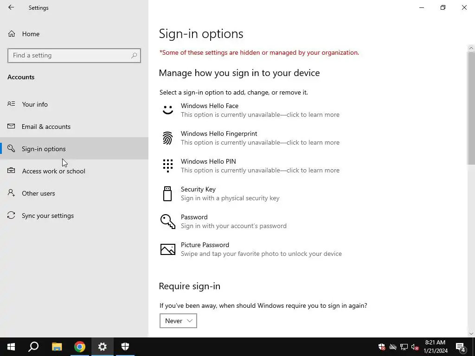The height and width of the screenshot is (356, 475).
Task: Click the Settings gear in taskbar
Action: click(x=103, y=347)
